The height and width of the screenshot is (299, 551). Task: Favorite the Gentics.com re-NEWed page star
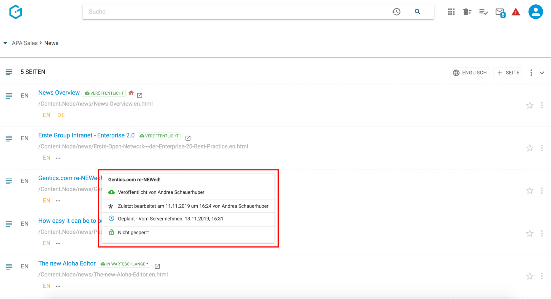click(530, 191)
